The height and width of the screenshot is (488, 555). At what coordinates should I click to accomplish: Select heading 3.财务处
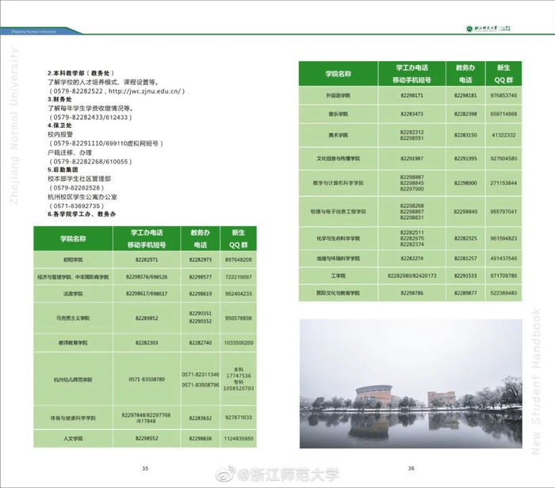click(59, 99)
